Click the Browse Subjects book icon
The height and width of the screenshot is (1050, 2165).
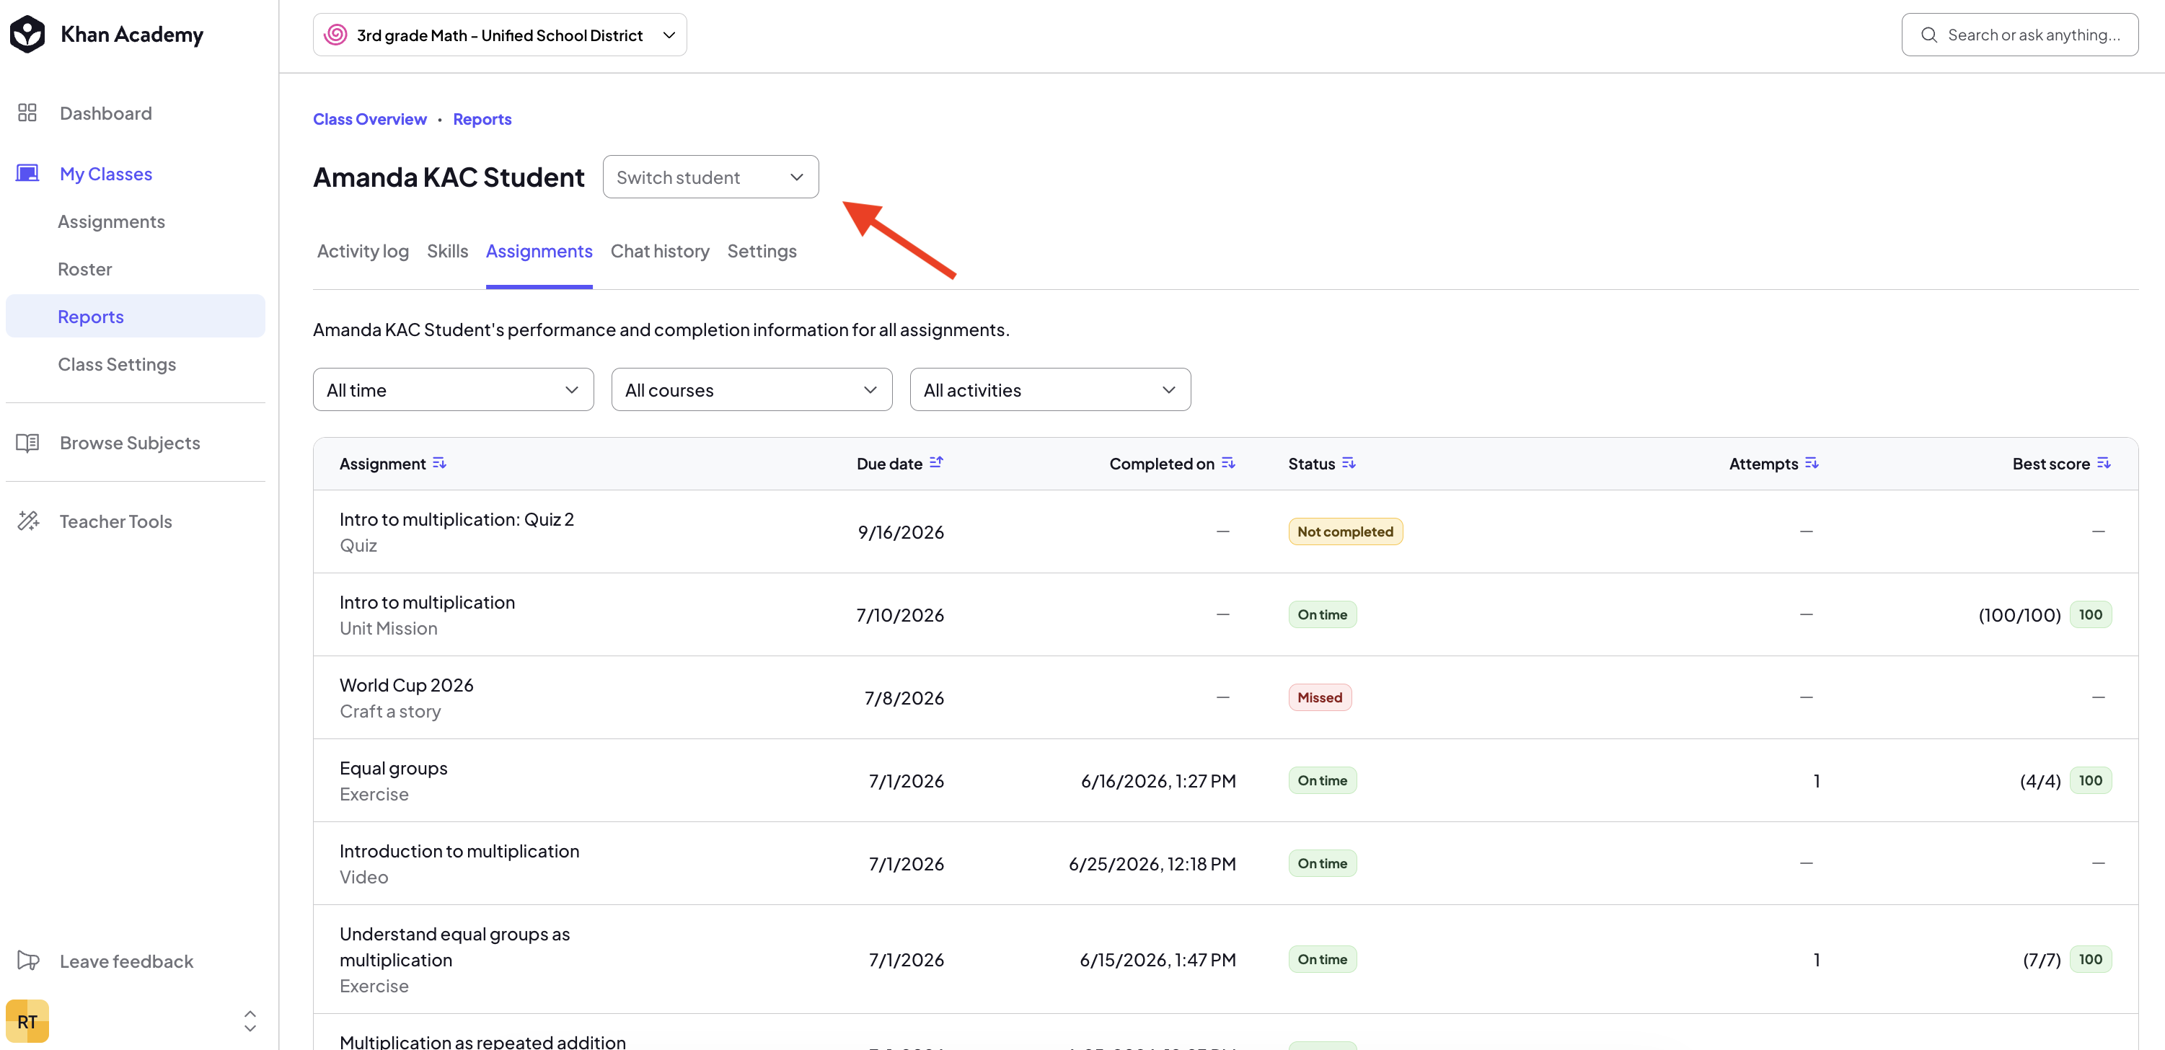[x=27, y=442]
